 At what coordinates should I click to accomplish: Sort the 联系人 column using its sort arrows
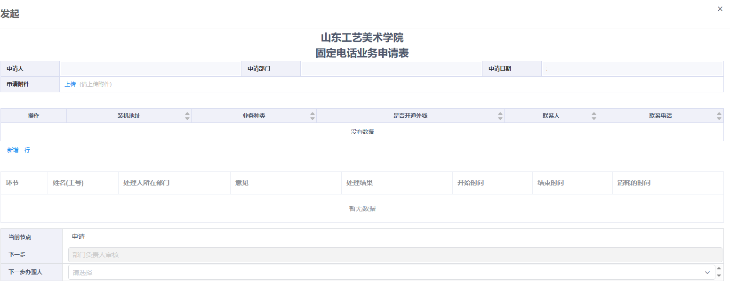point(594,116)
